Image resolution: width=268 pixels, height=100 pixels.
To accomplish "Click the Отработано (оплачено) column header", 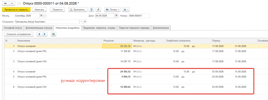I will pos(187,41).
